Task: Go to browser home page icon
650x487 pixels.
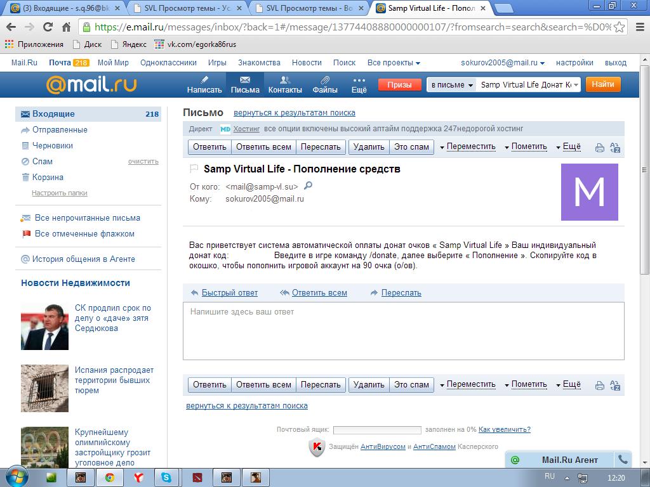Action: pos(66,27)
